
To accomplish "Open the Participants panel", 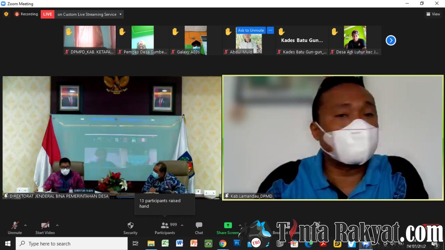I will click(x=165, y=228).
